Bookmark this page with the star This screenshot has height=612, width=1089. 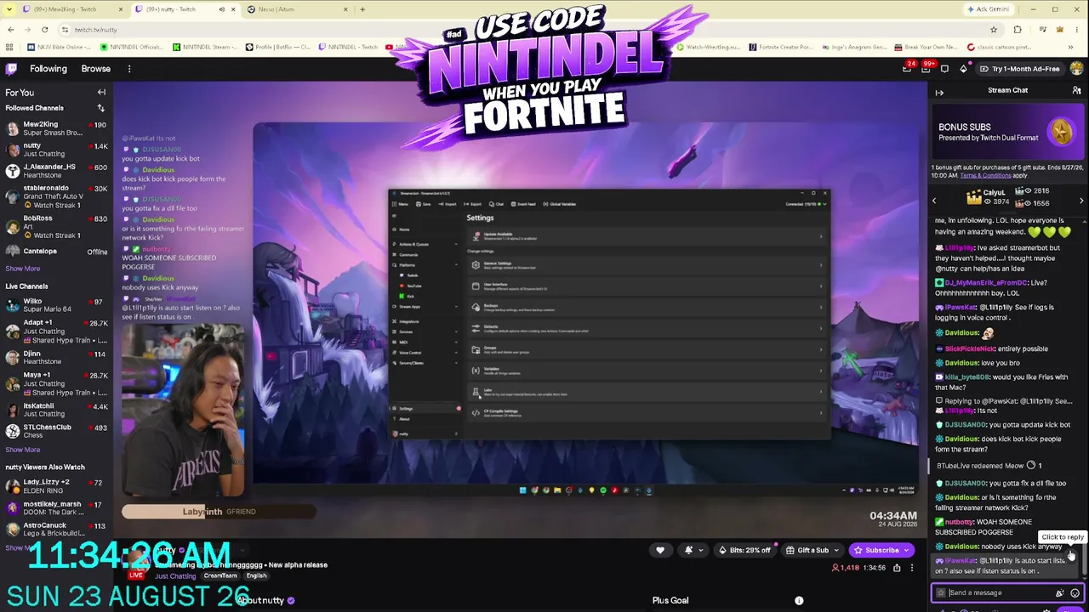[994, 30]
